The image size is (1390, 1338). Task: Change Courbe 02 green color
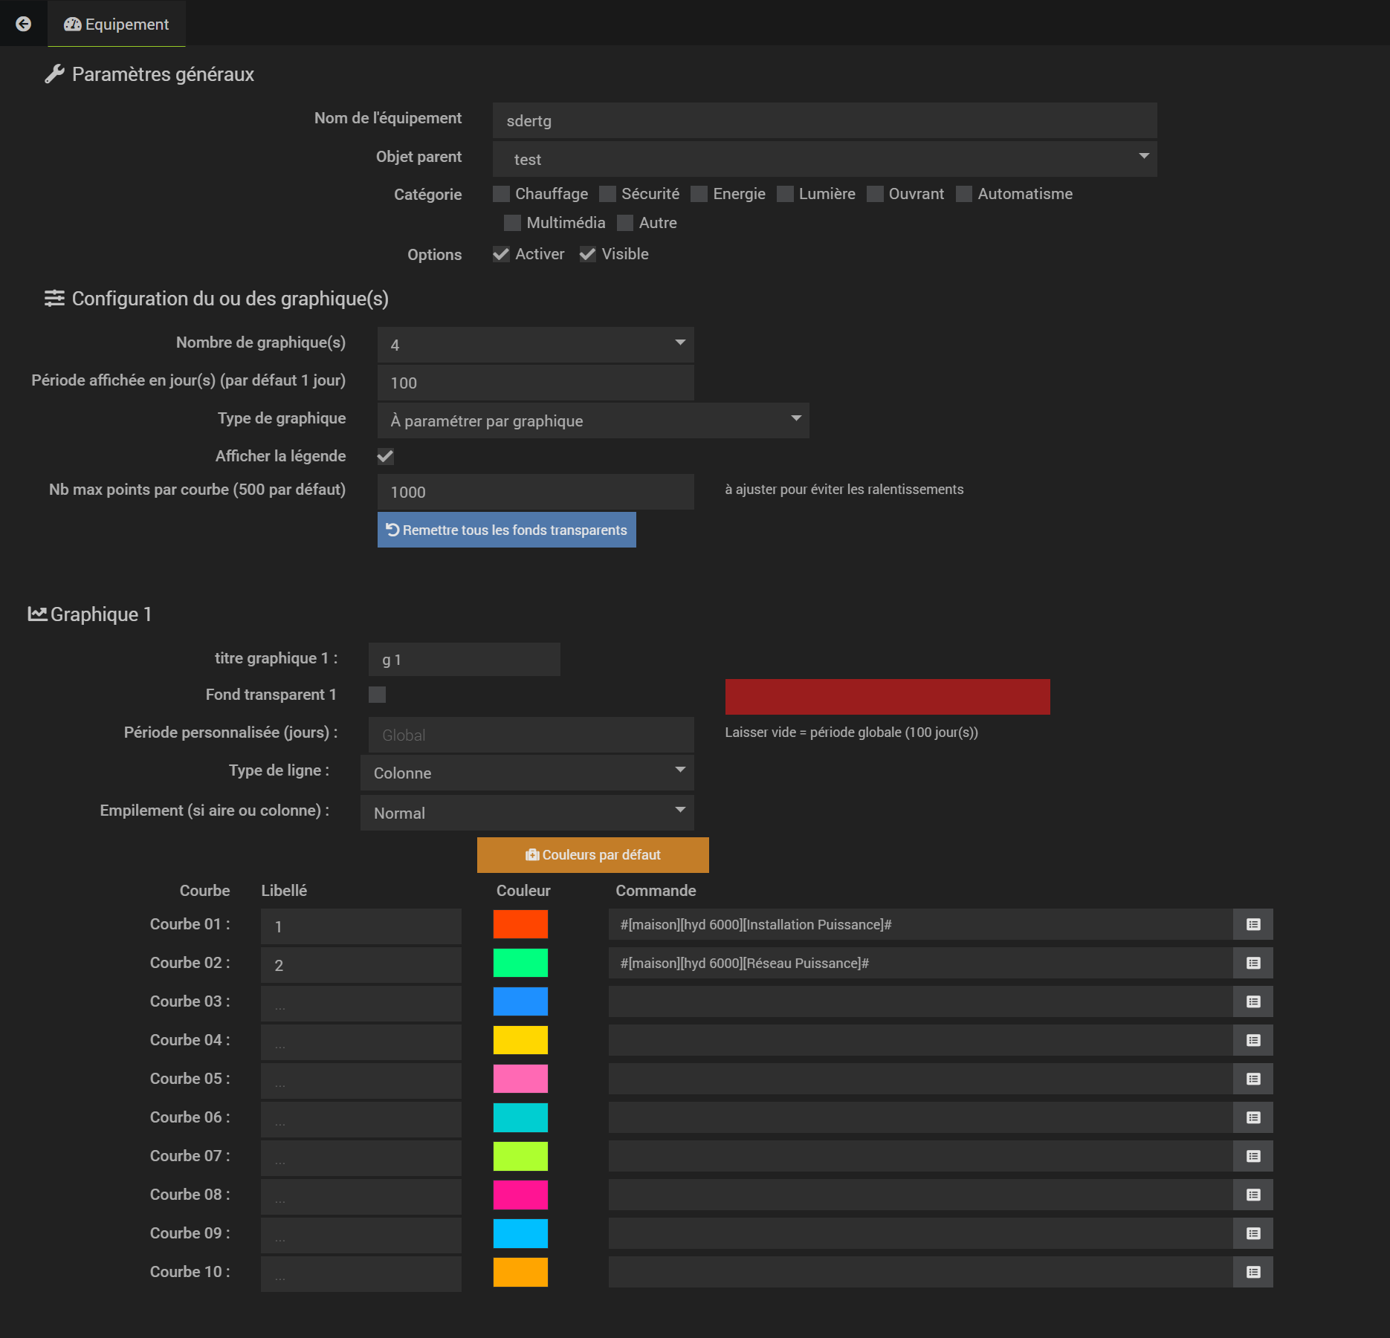click(x=520, y=963)
